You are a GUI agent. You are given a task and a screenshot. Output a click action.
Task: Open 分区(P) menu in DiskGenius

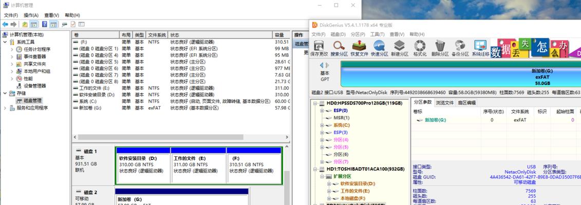click(358, 34)
